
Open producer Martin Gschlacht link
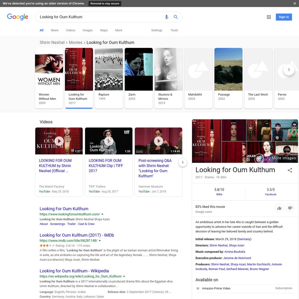(x=259, y=264)
